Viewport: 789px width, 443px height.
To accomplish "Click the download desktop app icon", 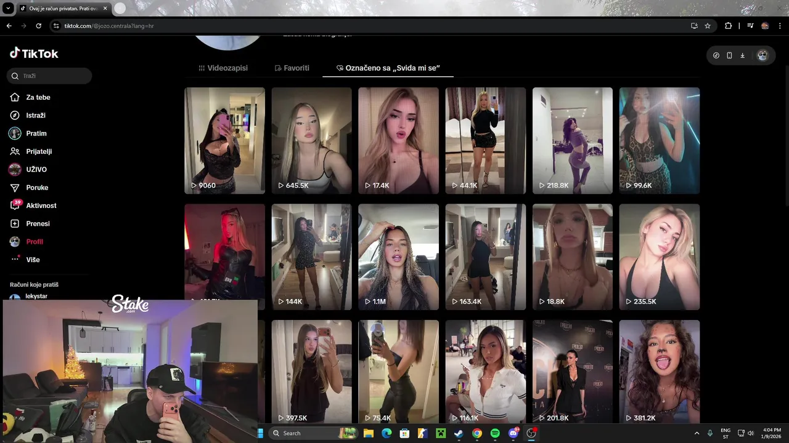I will (742, 55).
